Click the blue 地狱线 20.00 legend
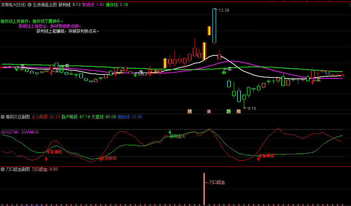The image size is (351, 206). pyautogui.click(x=130, y=117)
